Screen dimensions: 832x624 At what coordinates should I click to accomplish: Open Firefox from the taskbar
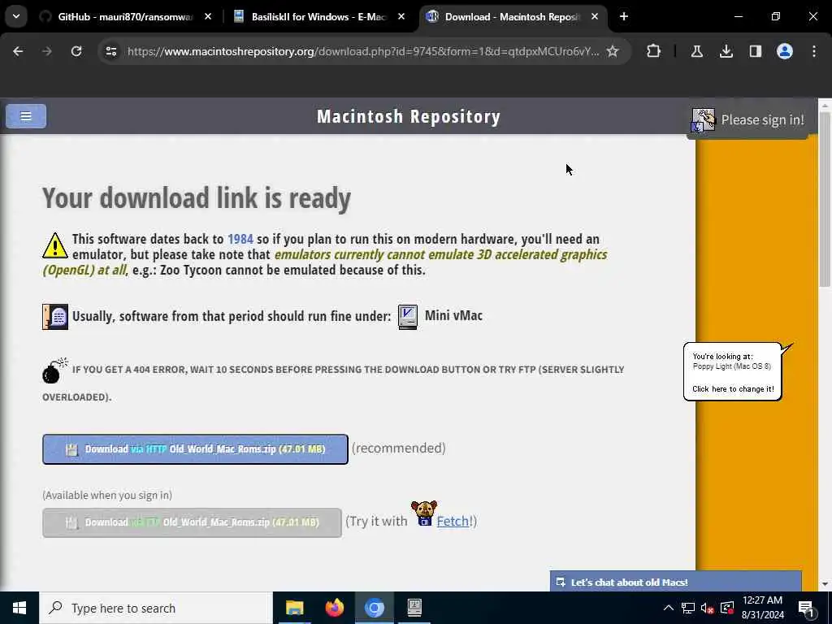tap(334, 608)
